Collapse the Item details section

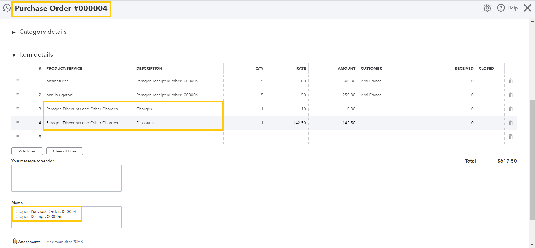pos(14,55)
